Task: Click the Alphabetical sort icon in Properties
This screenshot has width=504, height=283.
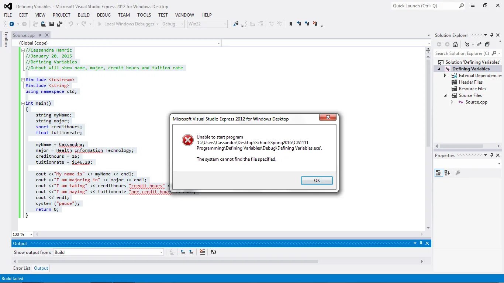Action: pos(447,173)
